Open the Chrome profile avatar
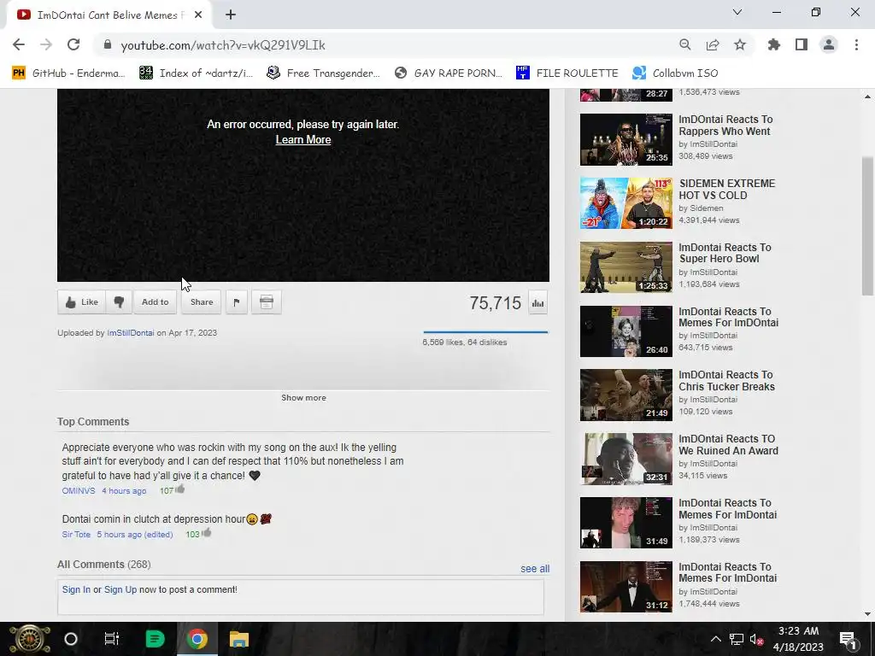The width and height of the screenshot is (875, 656). pos(829,44)
